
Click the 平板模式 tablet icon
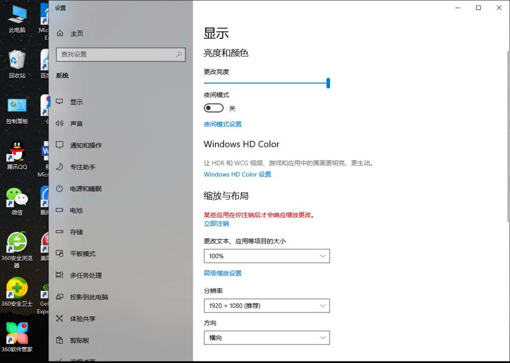pos(60,254)
